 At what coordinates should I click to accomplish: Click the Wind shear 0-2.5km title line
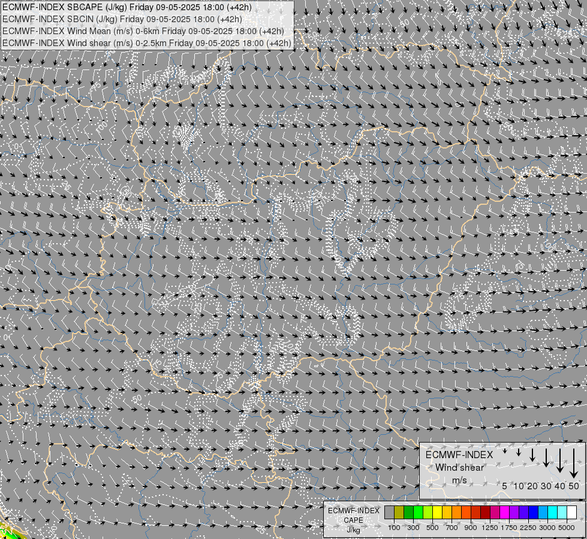point(147,43)
